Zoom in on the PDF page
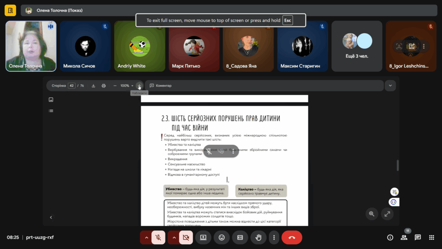442x249 pixels. [139, 86]
